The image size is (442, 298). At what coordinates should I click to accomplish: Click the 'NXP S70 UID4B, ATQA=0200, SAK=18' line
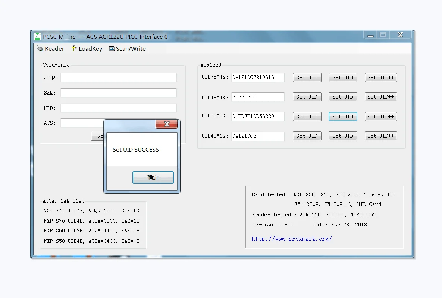point(91,221)
